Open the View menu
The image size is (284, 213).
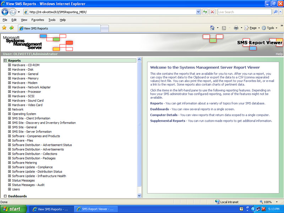(x=24, y=20)
